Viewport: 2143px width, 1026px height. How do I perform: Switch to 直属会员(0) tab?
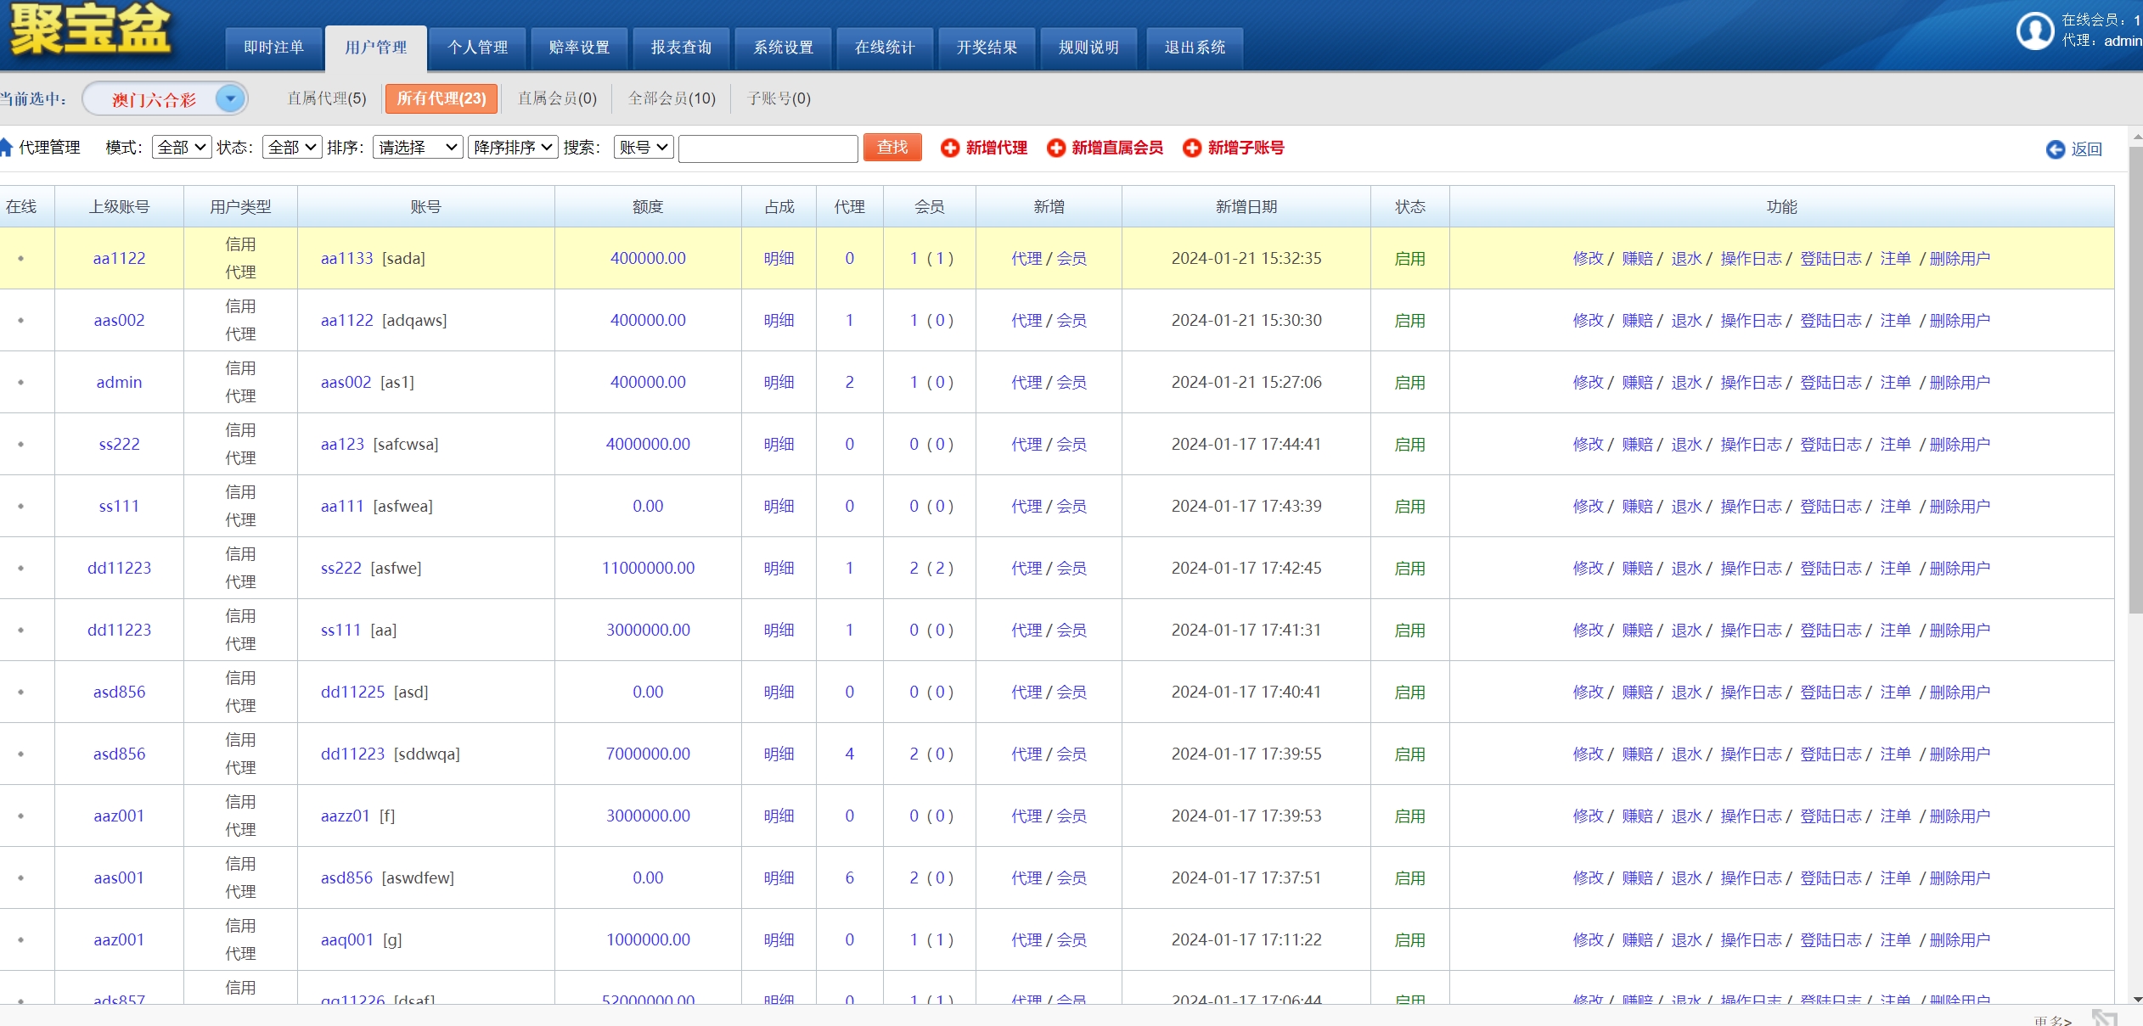click(558, 98)
